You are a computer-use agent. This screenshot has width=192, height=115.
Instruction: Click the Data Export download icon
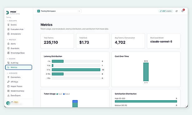8,96
